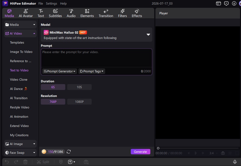Open the File menu
This screenshot has height=166, width=241.
tap(41, 3)
